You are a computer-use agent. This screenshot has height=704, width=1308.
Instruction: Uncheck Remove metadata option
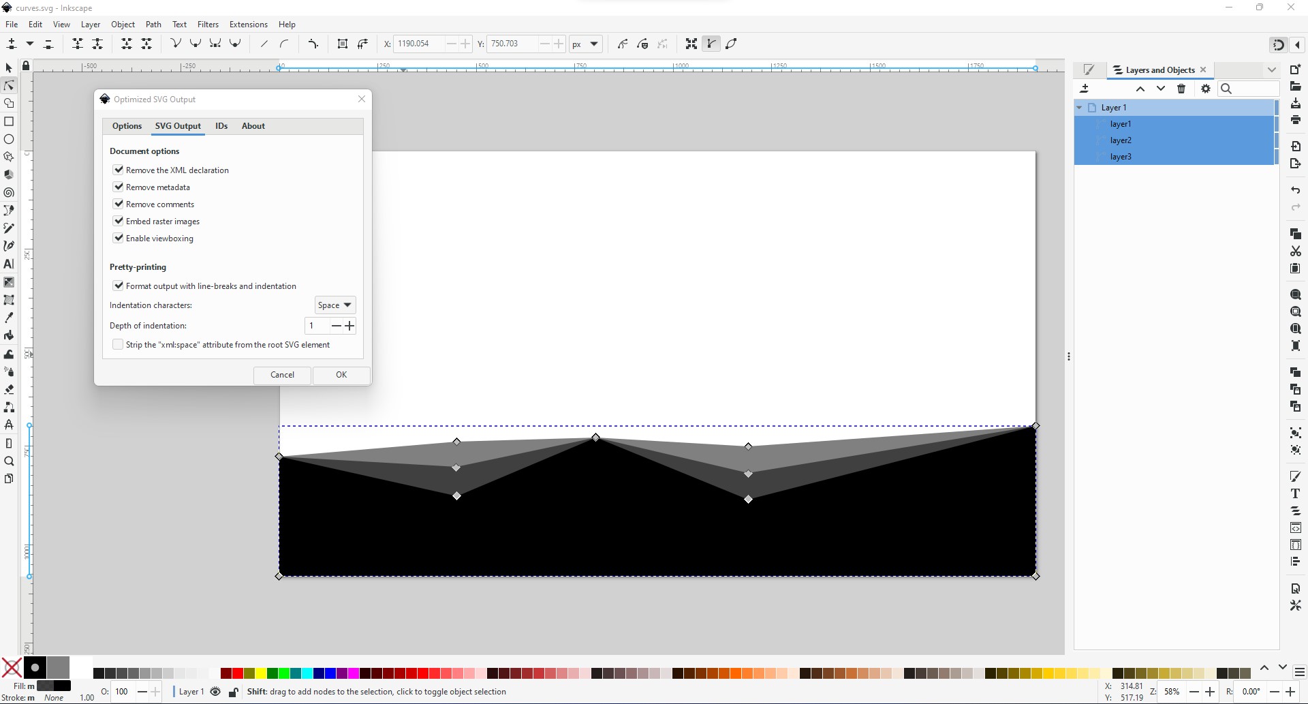(x=119, y=187)
